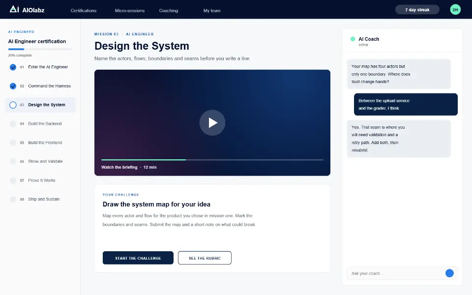Click the MISSION 03 breadcrumb label
This screenshot has height=295, width=472.
[x=106, y=34]
